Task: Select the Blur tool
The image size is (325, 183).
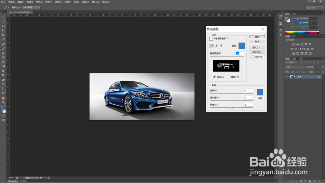Action: pos(3,71)
